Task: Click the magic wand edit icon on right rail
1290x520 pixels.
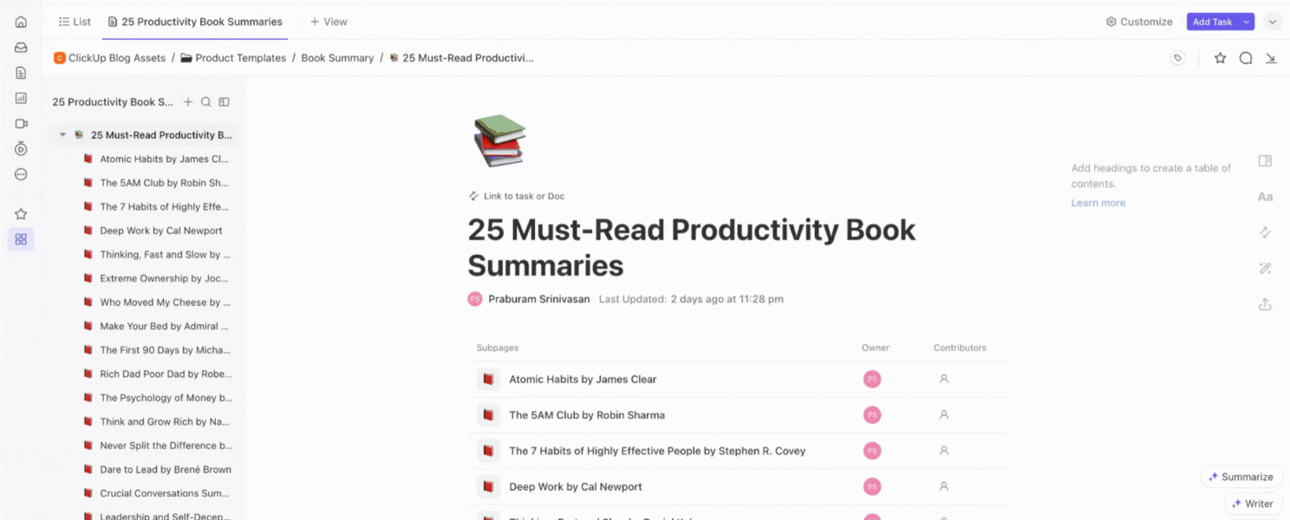Action: coord(1265,269)
